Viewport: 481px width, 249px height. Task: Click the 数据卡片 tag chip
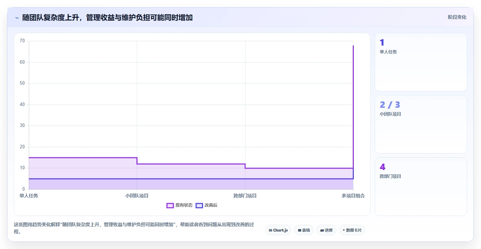pyautogui.click(x=352, y=230)
